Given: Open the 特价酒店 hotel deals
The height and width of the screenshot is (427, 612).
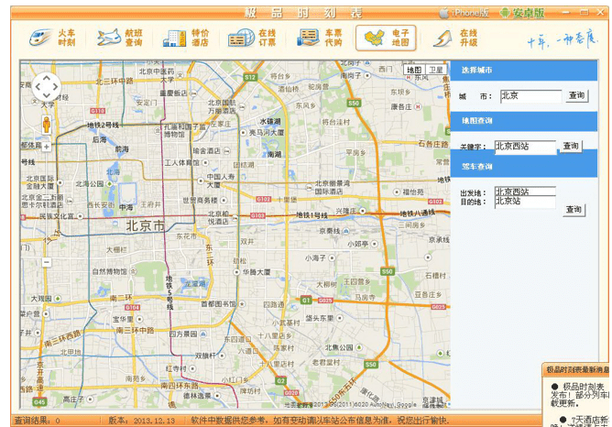Looking at the screenshot, I should (187, 38).
